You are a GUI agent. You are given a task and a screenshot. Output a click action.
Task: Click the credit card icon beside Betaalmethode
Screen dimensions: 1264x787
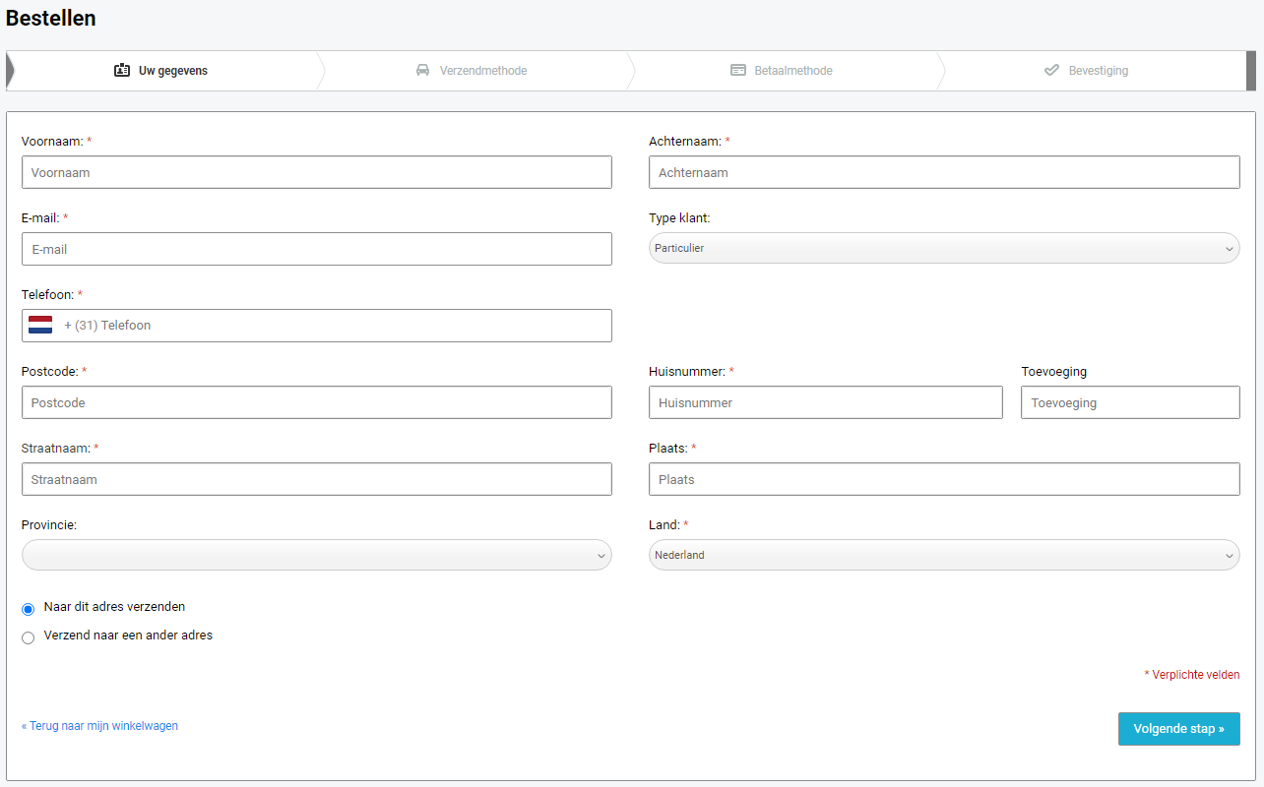click(x=738, y=71)
